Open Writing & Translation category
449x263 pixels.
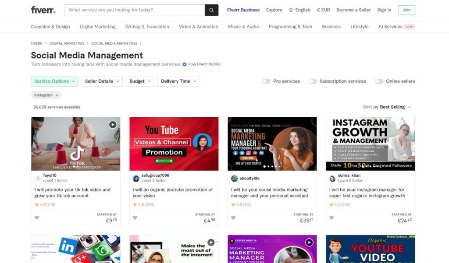pos(147,27)
